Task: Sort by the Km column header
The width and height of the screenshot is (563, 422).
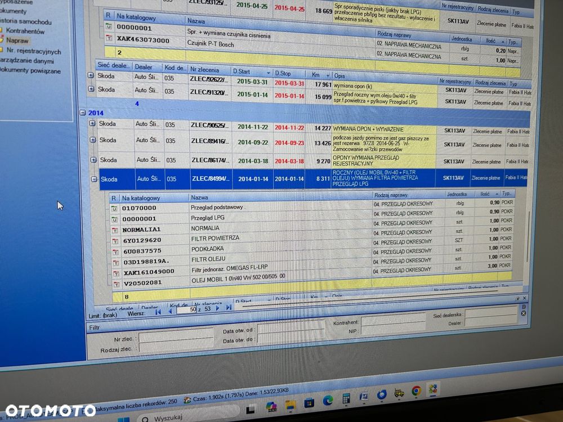Action: point(319,75)
